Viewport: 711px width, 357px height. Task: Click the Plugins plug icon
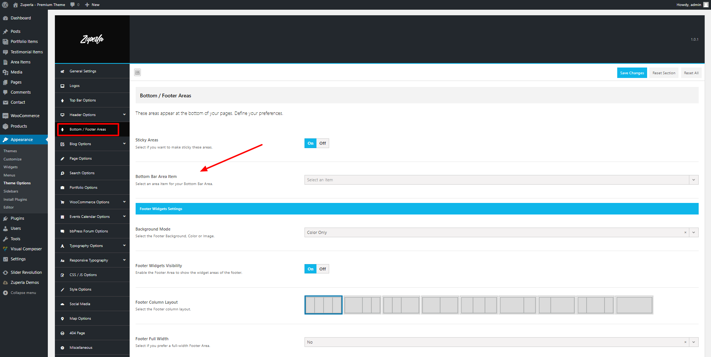point(5,218)
